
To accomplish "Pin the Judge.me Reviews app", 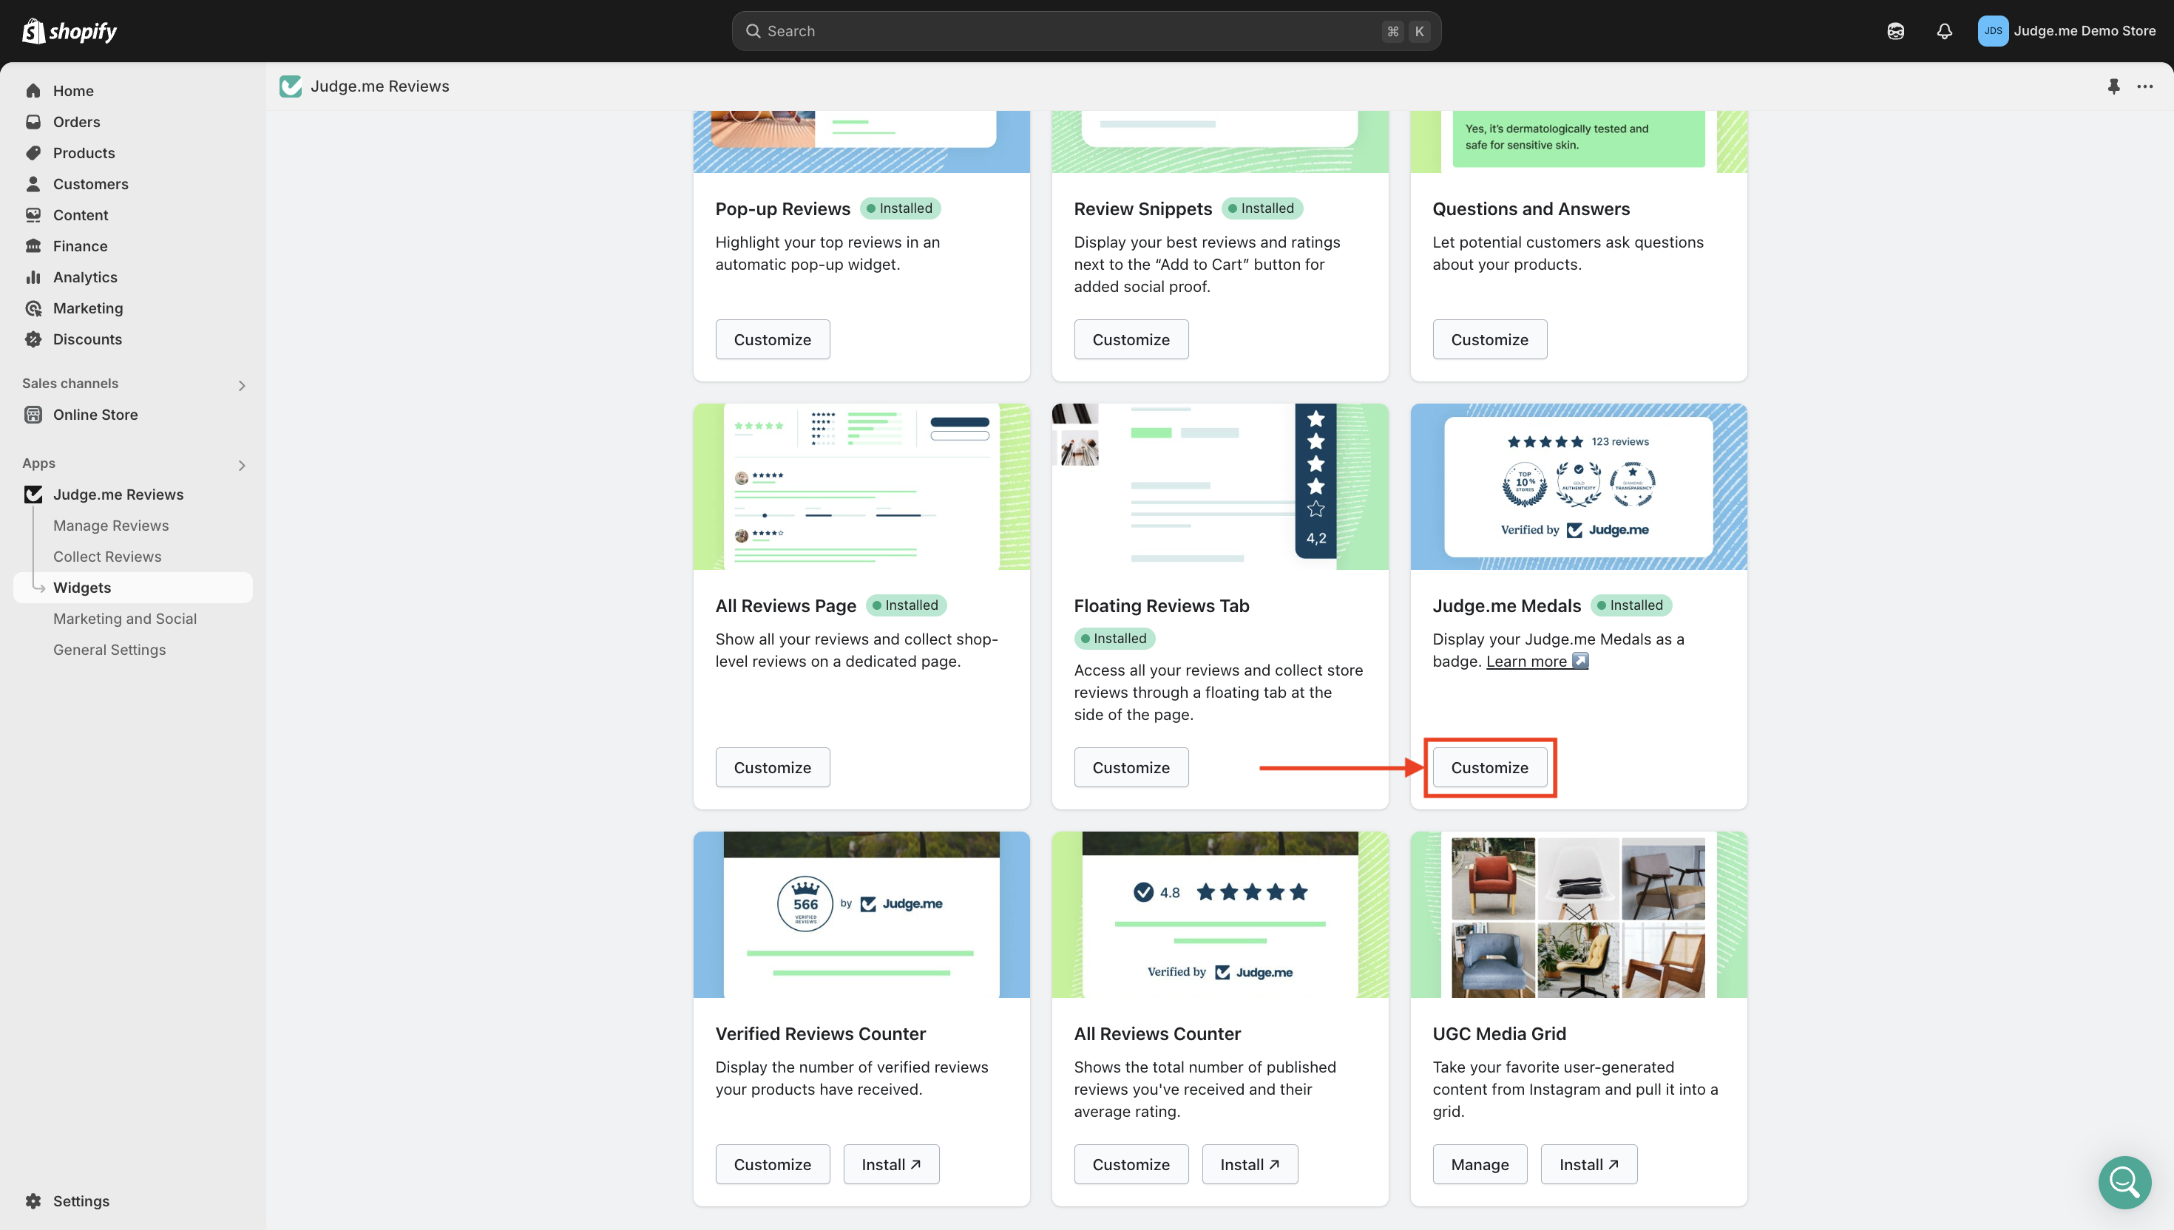I will 2113,86.
